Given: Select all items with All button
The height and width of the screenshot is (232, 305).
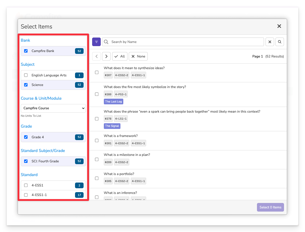Looking at the screenshot, I should click(120, 56).
